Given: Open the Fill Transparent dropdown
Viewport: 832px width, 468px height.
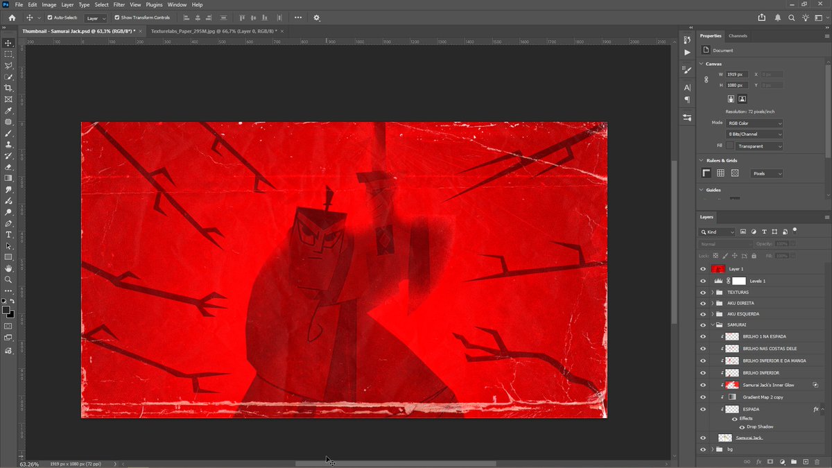Looking at the screenshot, I should tap(760, 146).
